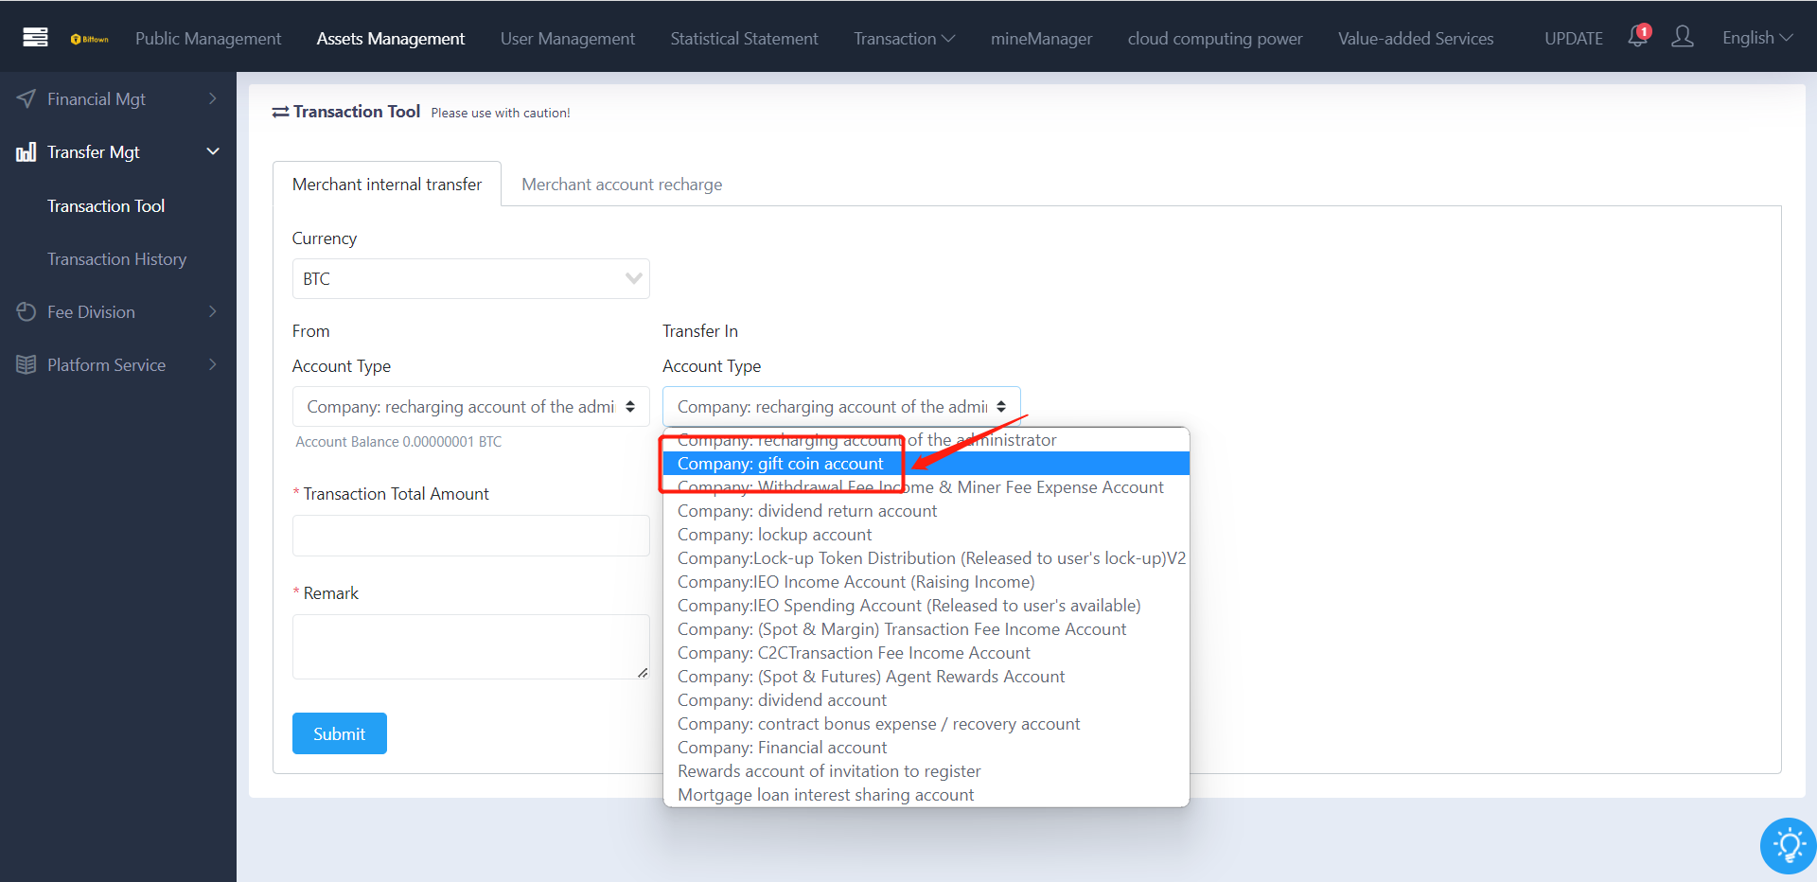This screenshot has width=1817, height=882.
Task: Toggle the hamburger sidebar menu icon
Action: coord(36,38)
